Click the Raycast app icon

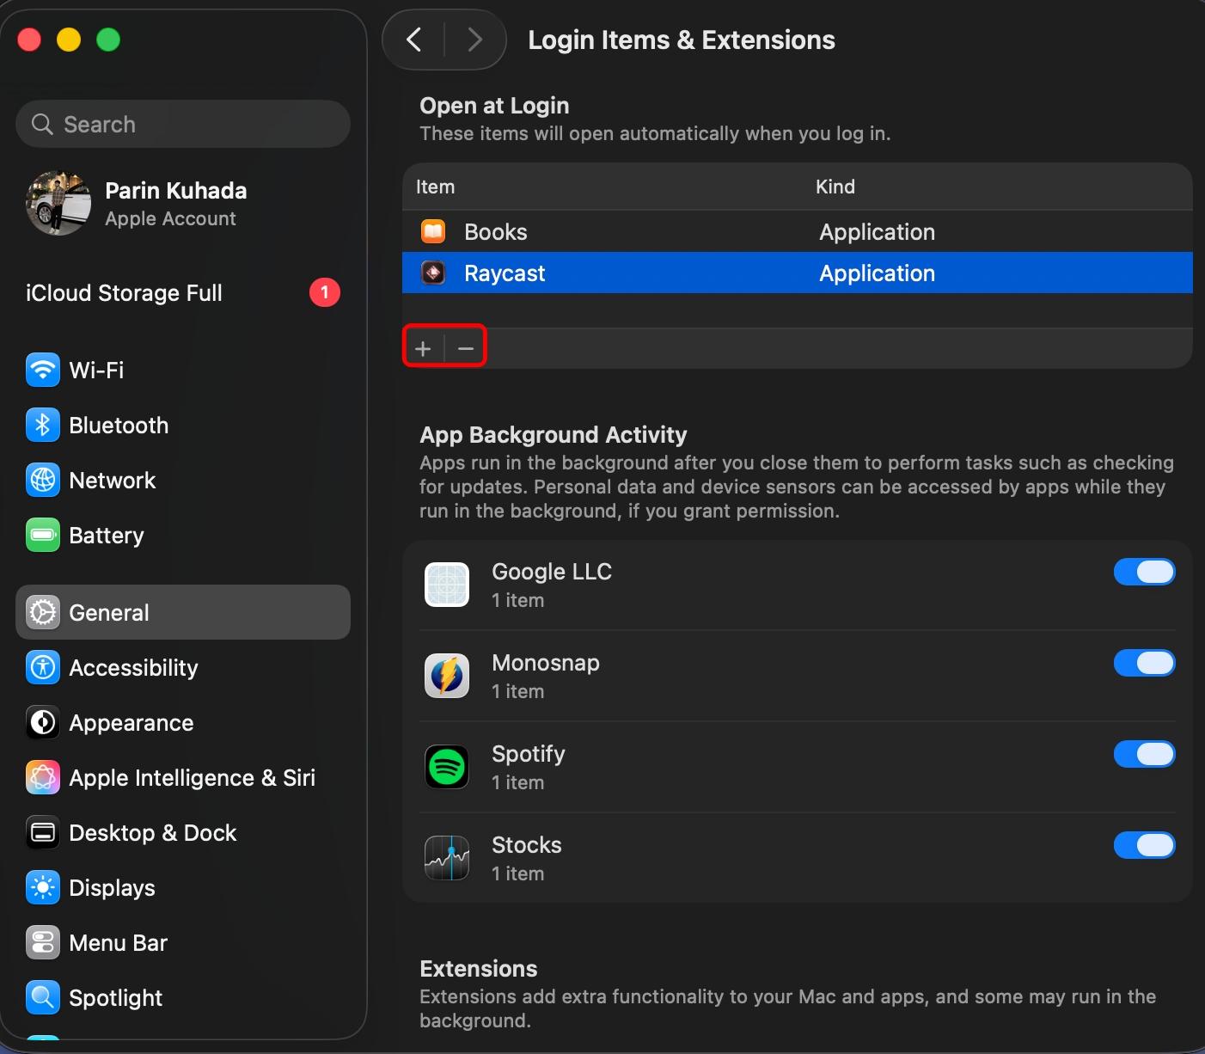click(x=433, y=273)
